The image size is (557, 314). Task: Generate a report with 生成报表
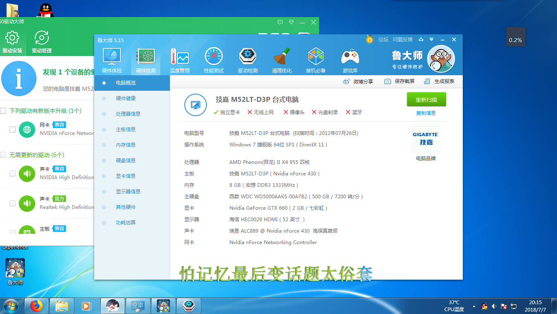click(x=439, y=81)
